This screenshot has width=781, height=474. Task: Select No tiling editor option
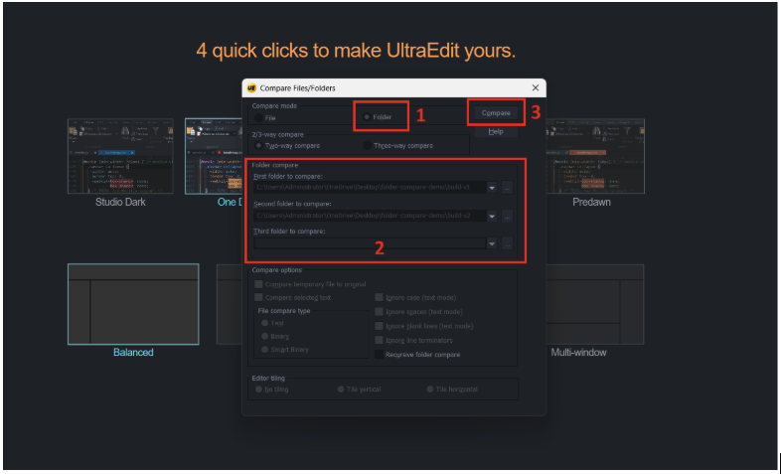point(258,390)
